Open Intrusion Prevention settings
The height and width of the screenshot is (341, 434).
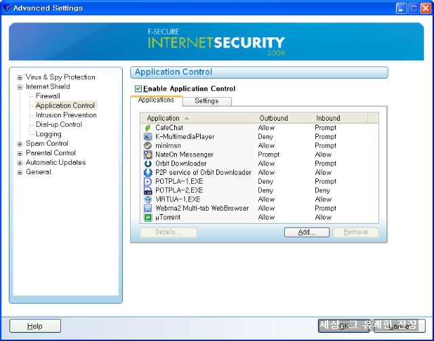point(66,115)
